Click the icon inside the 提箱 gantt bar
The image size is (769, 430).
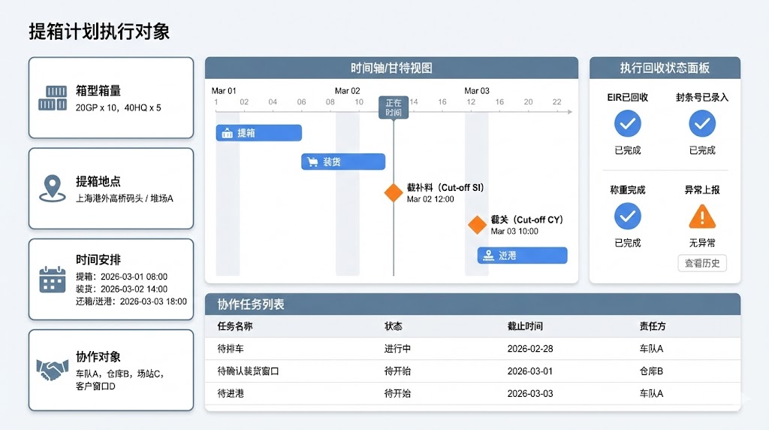(227, 133)
